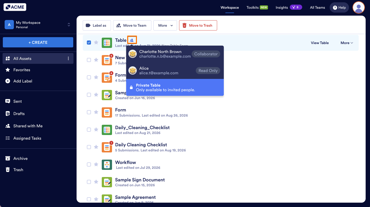Image resolution: width=370 pixels, height=207 pixels.
Task: Open Archive in the sidebar
Action: tap(38, 158)
